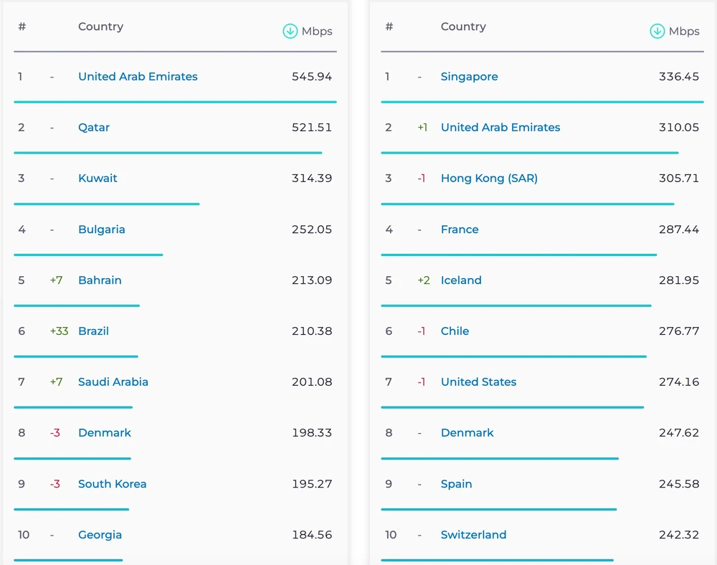Open the Singapore country page
Image resolution: width=717 pixels, height=565 pixels.
pyautogui.click(x=470, y=76)
